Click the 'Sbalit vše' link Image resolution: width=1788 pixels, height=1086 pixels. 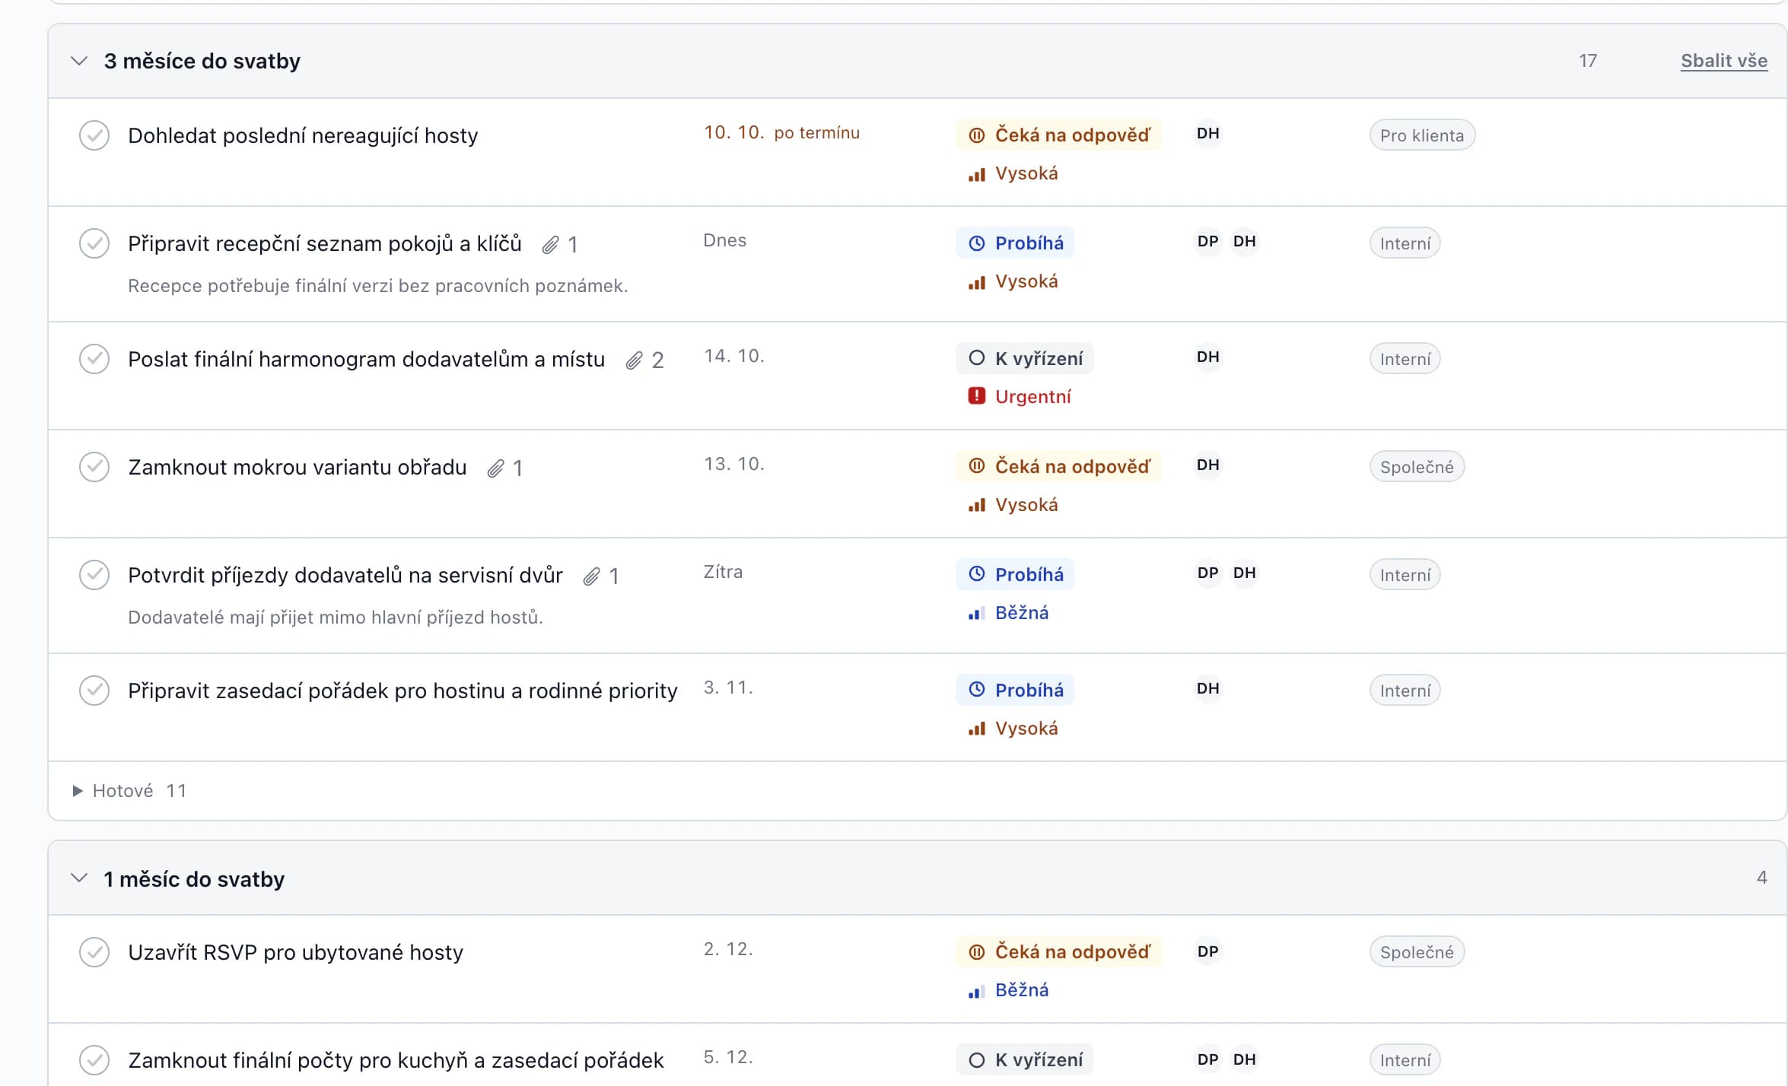coord(1724,61)
